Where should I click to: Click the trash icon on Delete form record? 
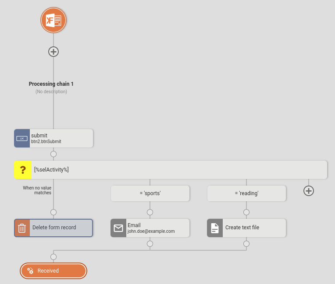(22, 228)
